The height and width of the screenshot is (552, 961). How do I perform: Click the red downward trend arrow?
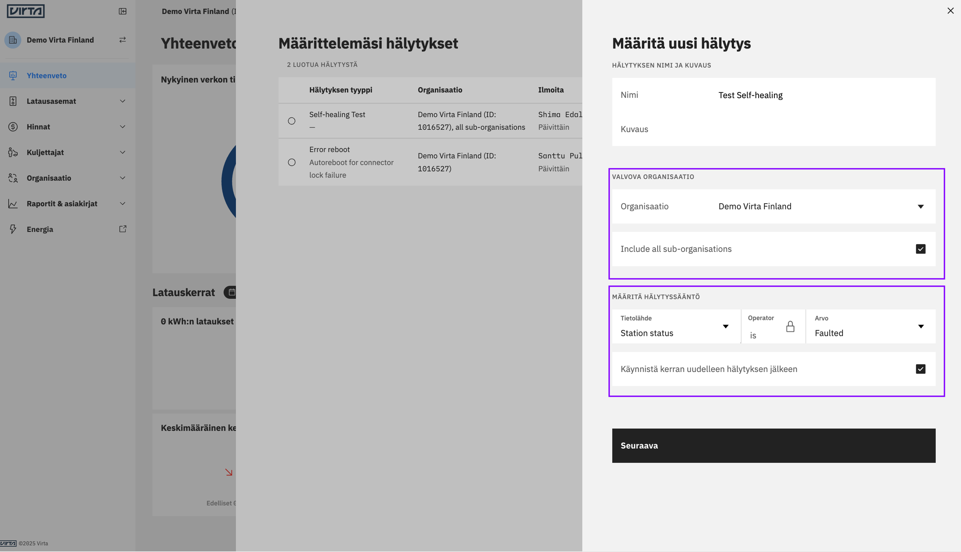(x=229, y=472)
